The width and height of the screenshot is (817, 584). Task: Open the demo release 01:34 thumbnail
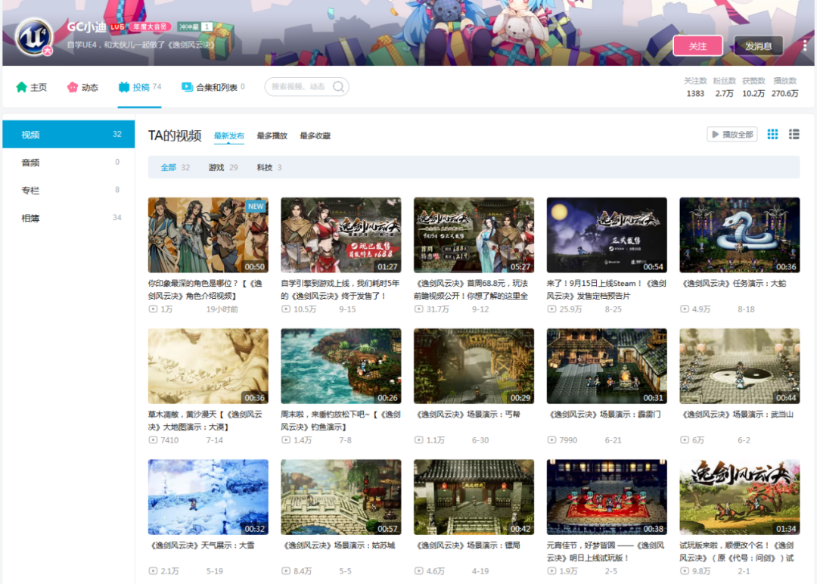739,497
